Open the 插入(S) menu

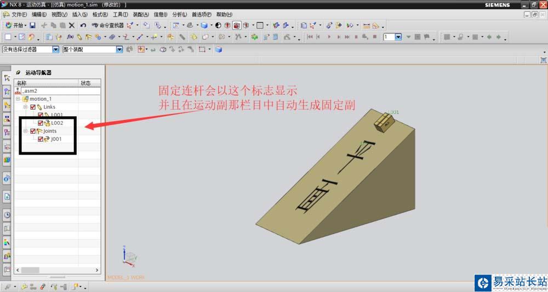tap(79, 14)
